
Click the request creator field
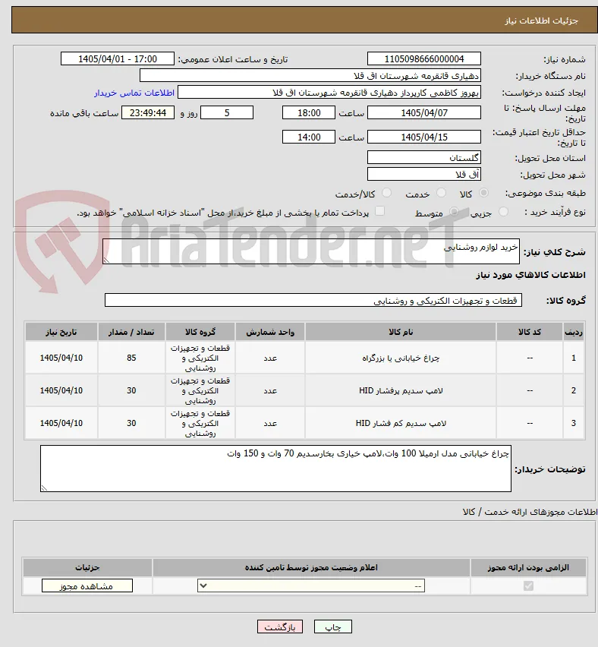click(329, 93)
